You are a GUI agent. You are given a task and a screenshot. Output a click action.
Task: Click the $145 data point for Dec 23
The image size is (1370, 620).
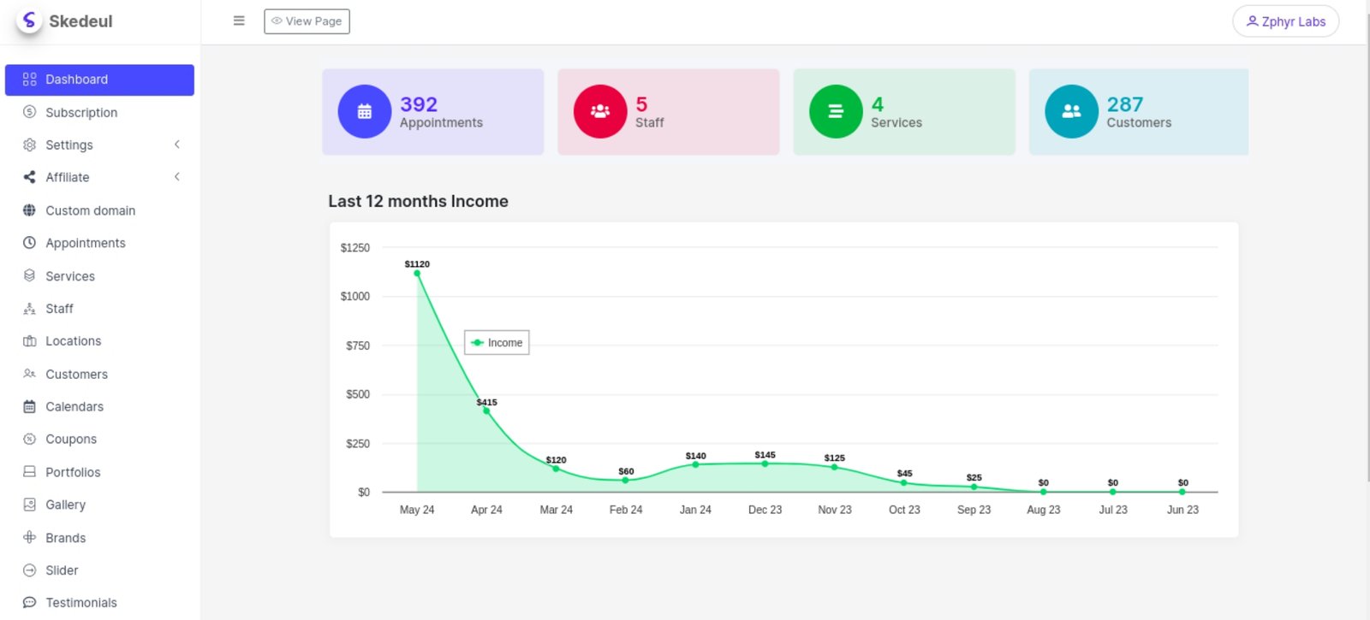pos(765,464)
